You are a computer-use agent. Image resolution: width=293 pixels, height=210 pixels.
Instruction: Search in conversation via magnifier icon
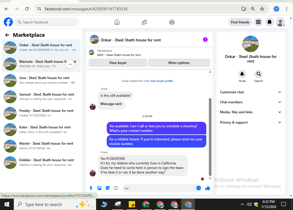pos(258,74)
